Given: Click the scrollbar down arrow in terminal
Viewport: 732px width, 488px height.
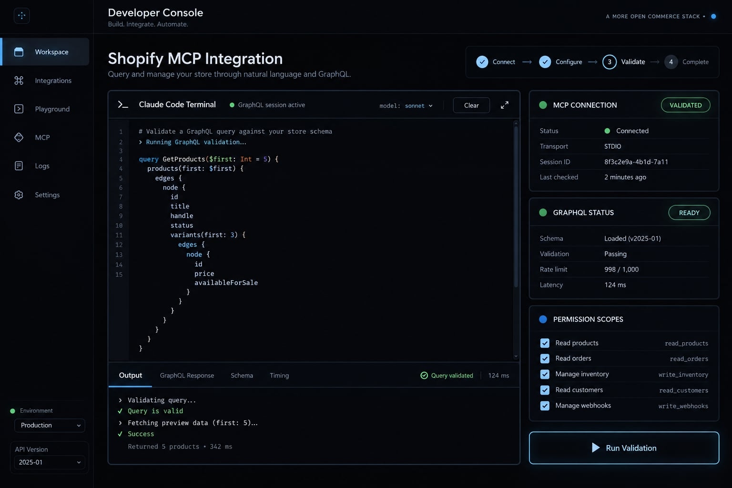Looking at the screenshot, I should (x=516, y=356).
